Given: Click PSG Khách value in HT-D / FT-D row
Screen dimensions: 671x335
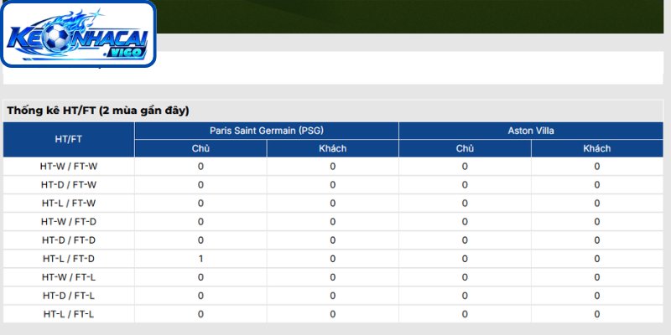Looking at the screenshot, I should 332,240.
